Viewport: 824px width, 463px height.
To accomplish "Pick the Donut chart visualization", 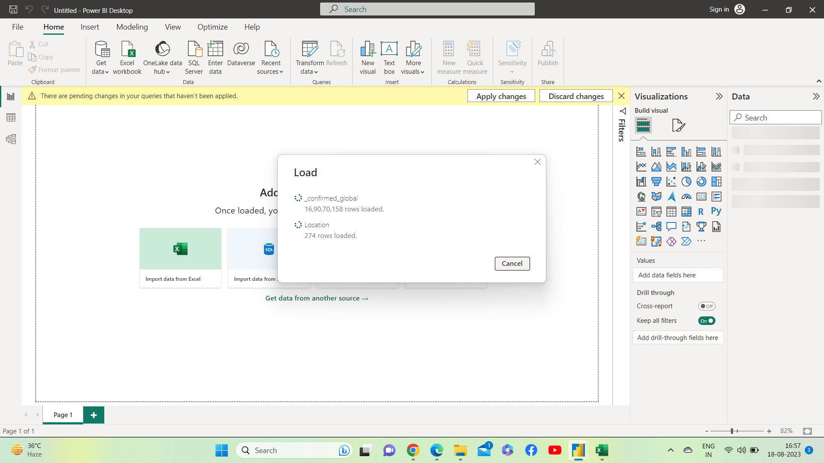I will point(701,182).
